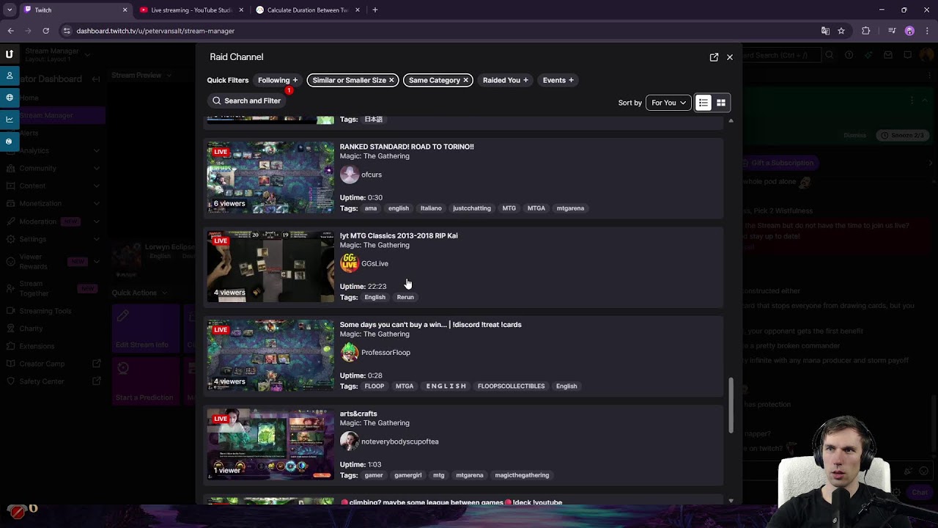This screenshot has width=938, height=528.
Task: Go forward in the browser
Action: pos(28,31)
